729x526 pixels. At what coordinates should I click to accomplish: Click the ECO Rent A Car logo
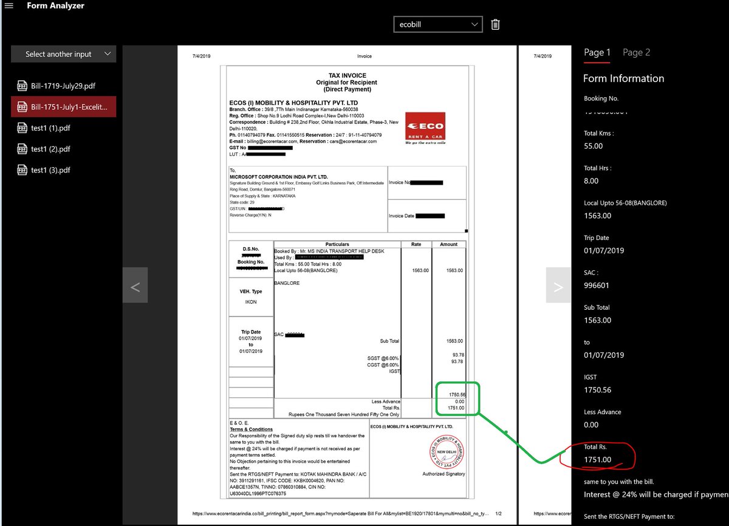coord(425,129)
